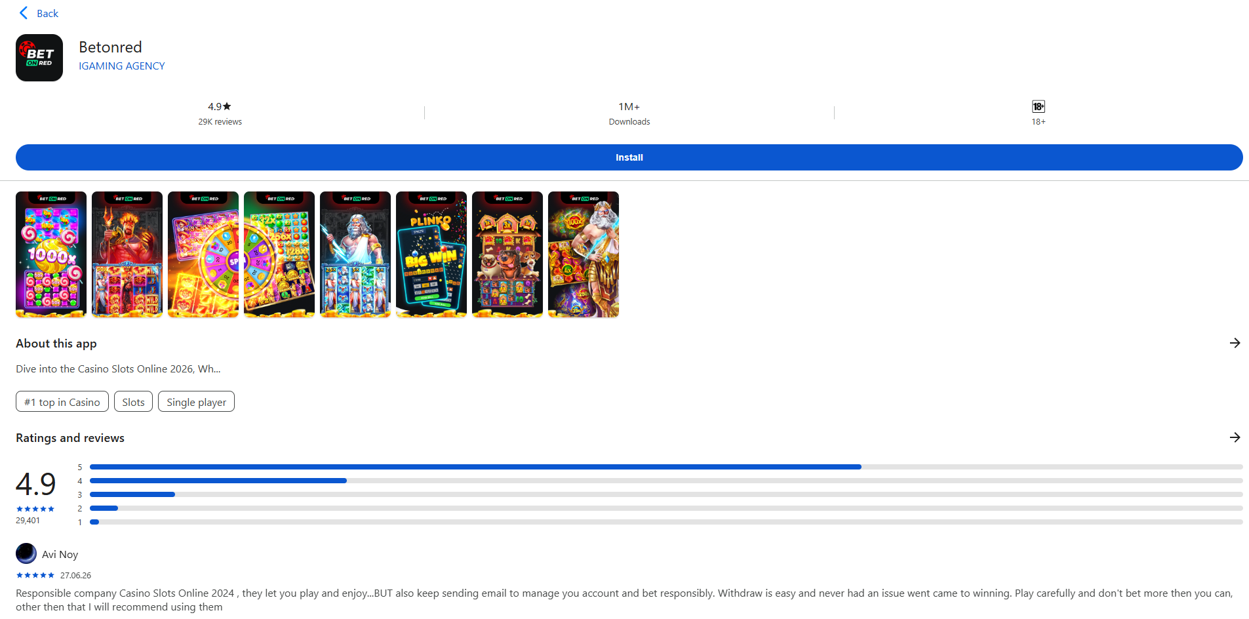Click the 29,401 total ratings count

coord(28,521)
